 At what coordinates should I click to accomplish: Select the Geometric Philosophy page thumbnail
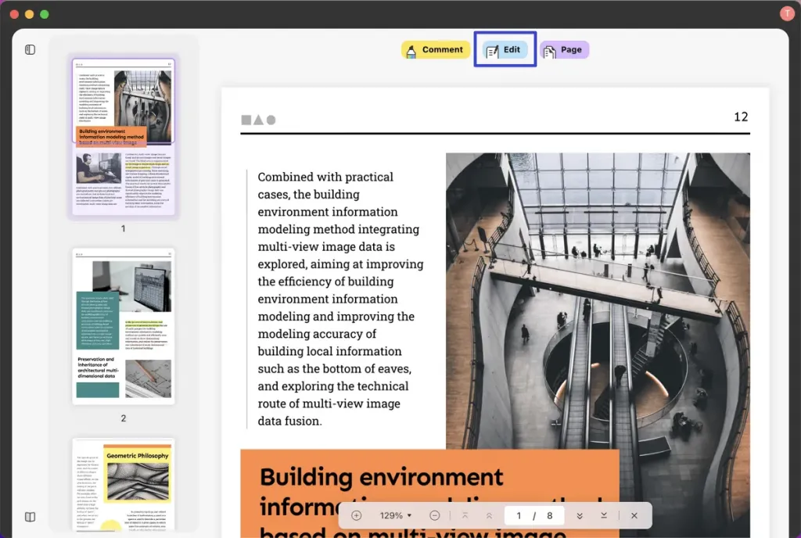coord(123,484)
